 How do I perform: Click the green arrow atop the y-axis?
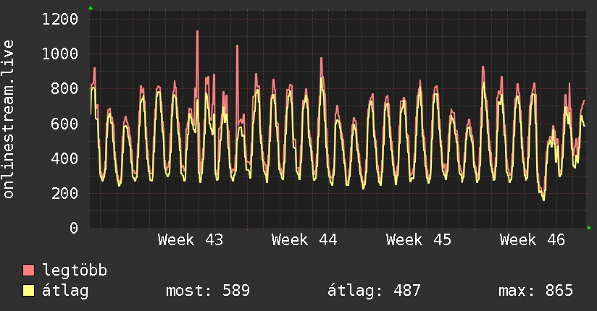[x=91, y=8]
